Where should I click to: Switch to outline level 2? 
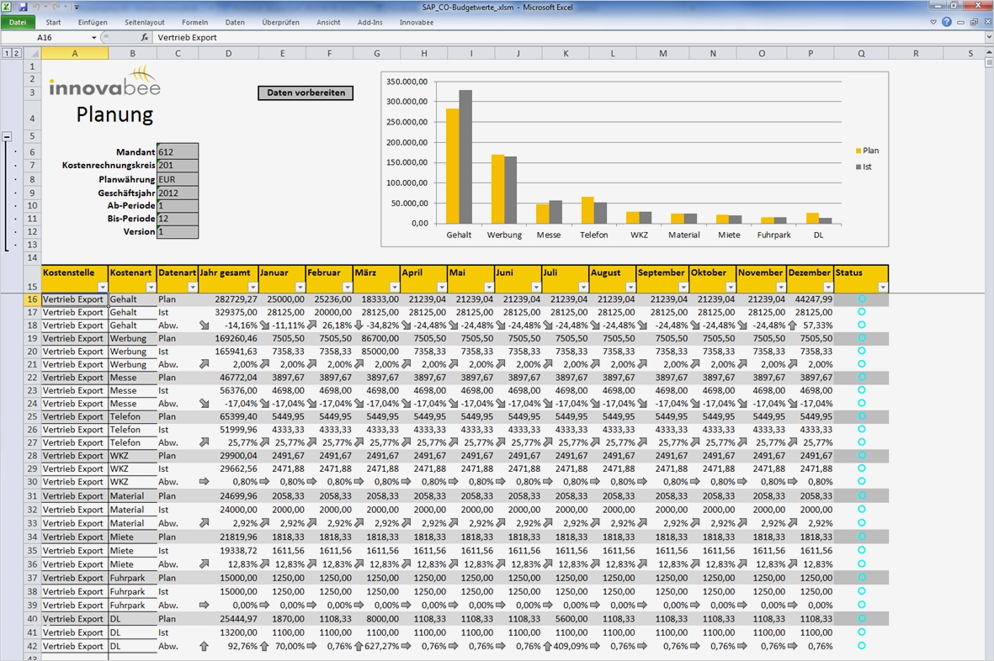pos(16,53)
